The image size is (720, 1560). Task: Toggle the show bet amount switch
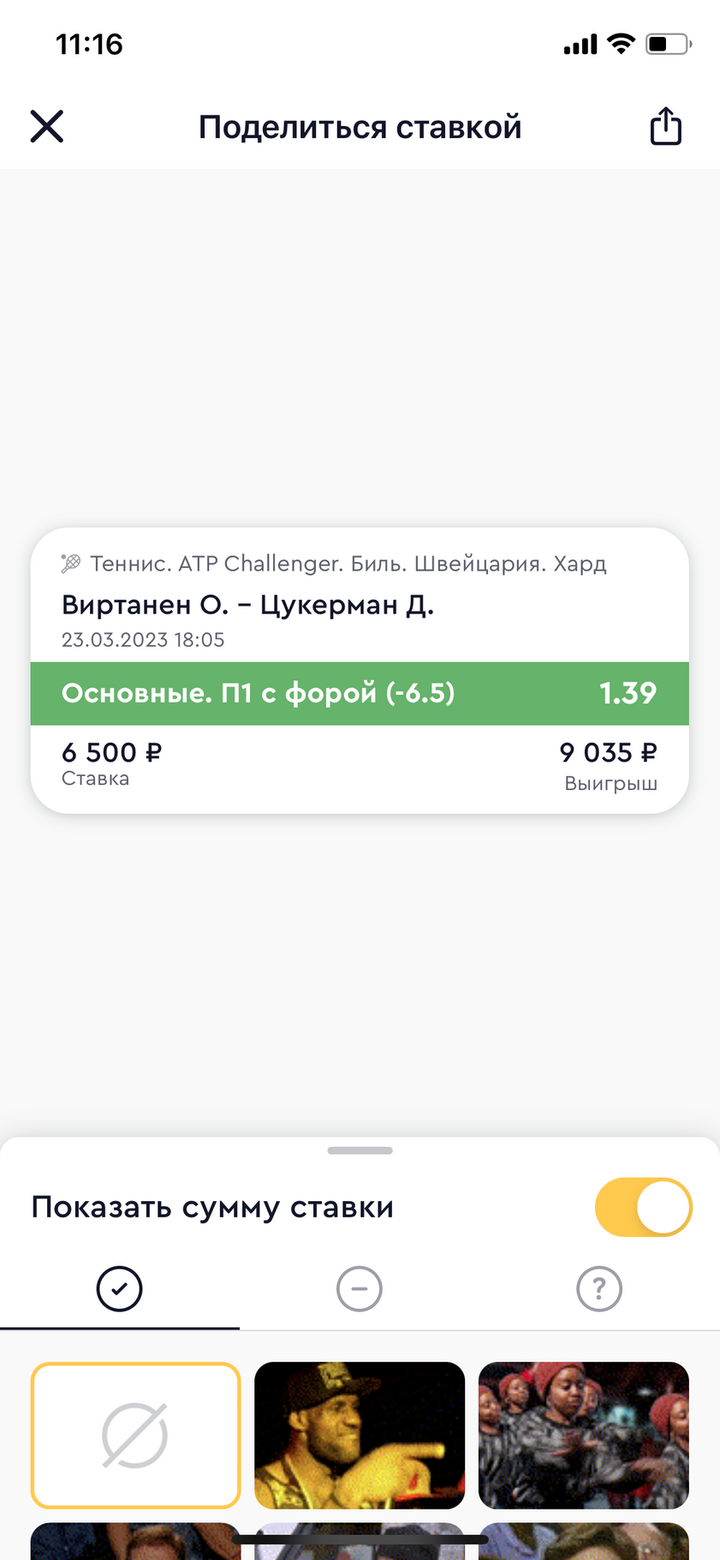coord(644,1207)
